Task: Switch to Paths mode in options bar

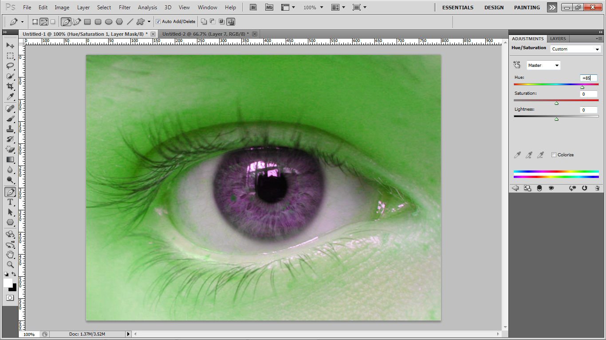Action: tap(44, 21)
